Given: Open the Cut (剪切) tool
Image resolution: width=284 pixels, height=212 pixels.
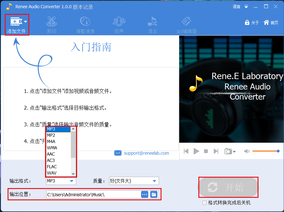Looking at the screenshot, I should (52, 25).
